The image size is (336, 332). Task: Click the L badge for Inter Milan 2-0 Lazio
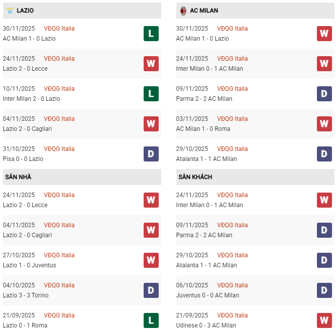151,94
